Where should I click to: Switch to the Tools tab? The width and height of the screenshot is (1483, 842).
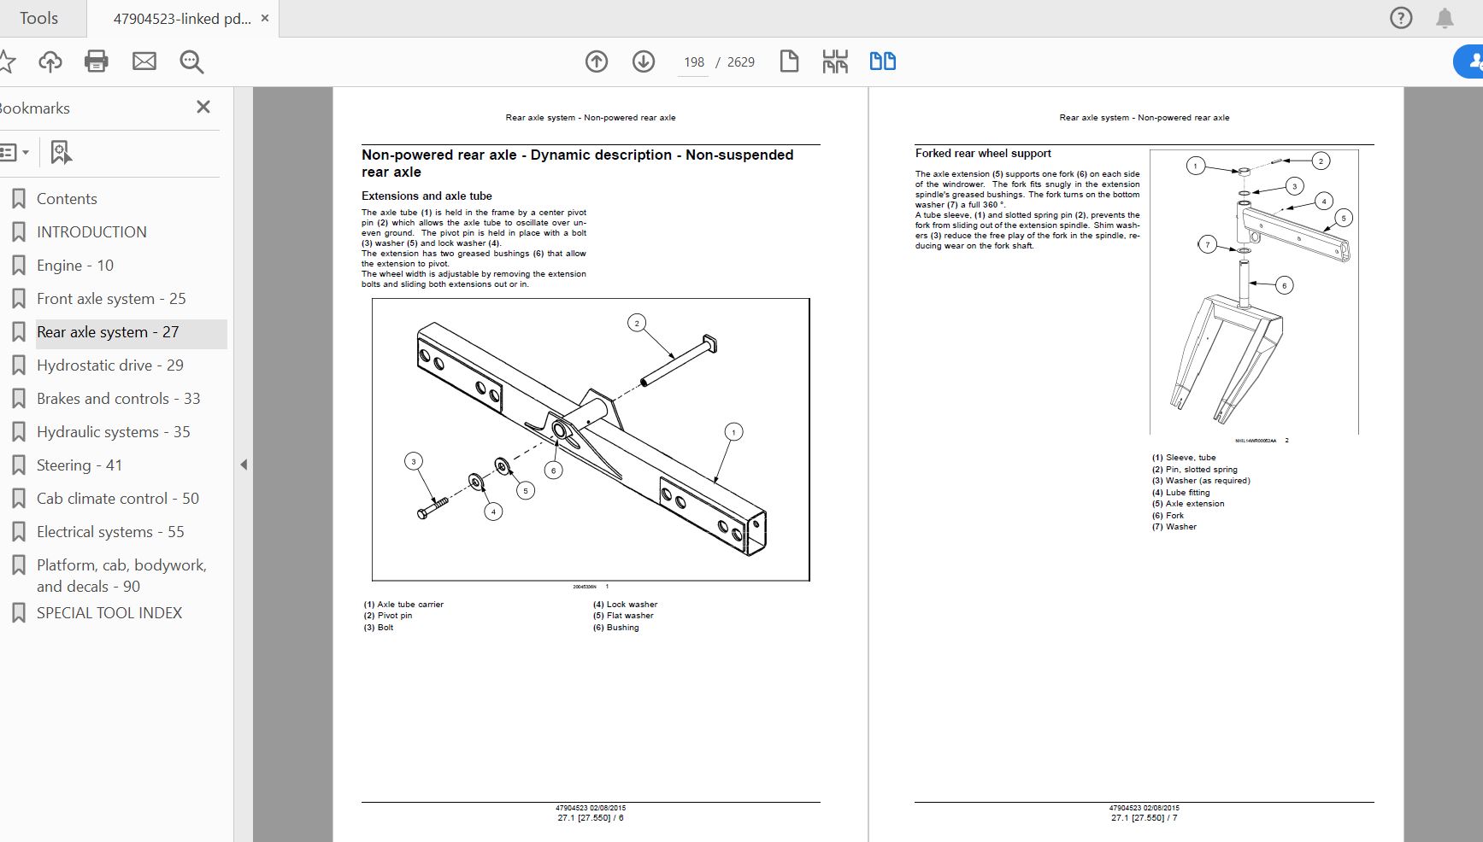38,18
